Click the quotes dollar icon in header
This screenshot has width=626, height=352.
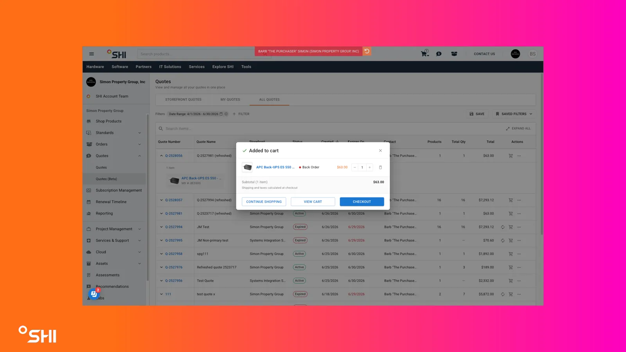point(439,54)
